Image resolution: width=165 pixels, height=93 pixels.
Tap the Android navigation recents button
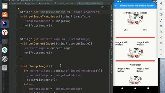tap(148, 88)
